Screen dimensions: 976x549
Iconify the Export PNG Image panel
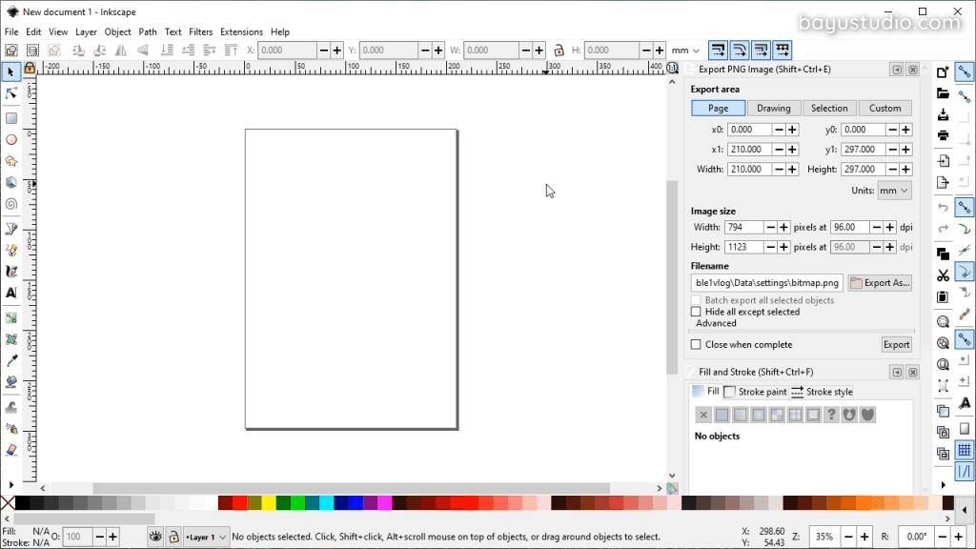click(x=897, y=70)
